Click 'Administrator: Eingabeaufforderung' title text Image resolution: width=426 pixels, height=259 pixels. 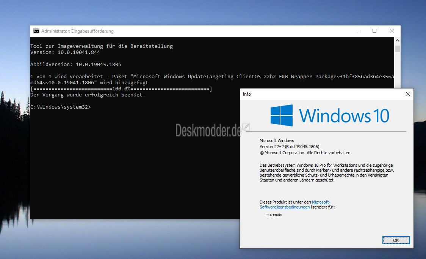[x=77, y=31]
